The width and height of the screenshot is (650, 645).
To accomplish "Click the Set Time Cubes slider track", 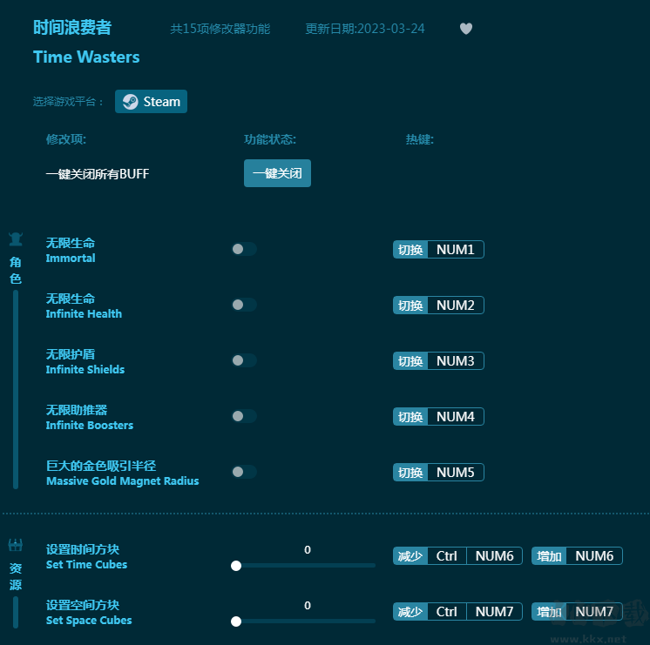I will [303, 566].
